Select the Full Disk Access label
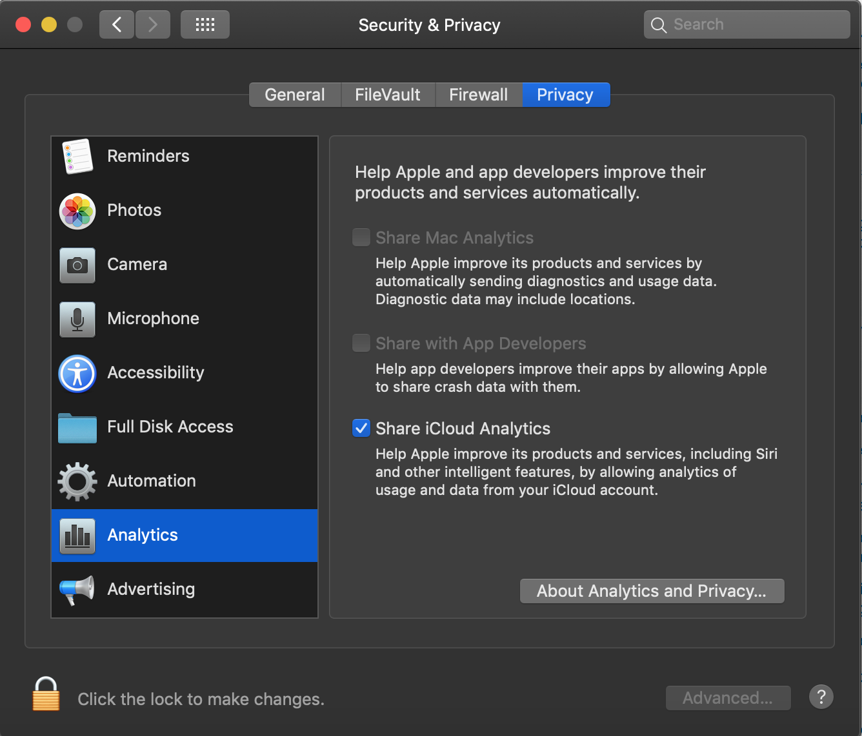 [x=170, y=427]
